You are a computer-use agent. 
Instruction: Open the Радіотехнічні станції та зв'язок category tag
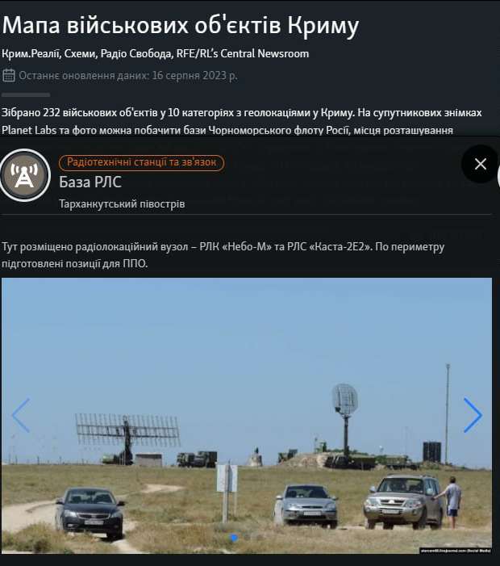tap(141, 162)
